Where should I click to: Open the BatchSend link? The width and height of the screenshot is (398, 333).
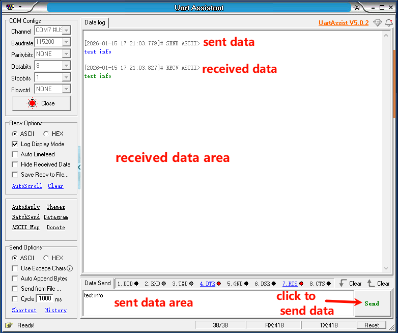point(26,217)
